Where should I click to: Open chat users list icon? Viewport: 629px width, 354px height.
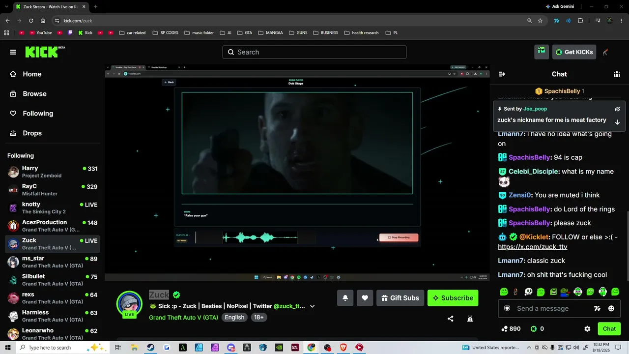pos(617,74)
